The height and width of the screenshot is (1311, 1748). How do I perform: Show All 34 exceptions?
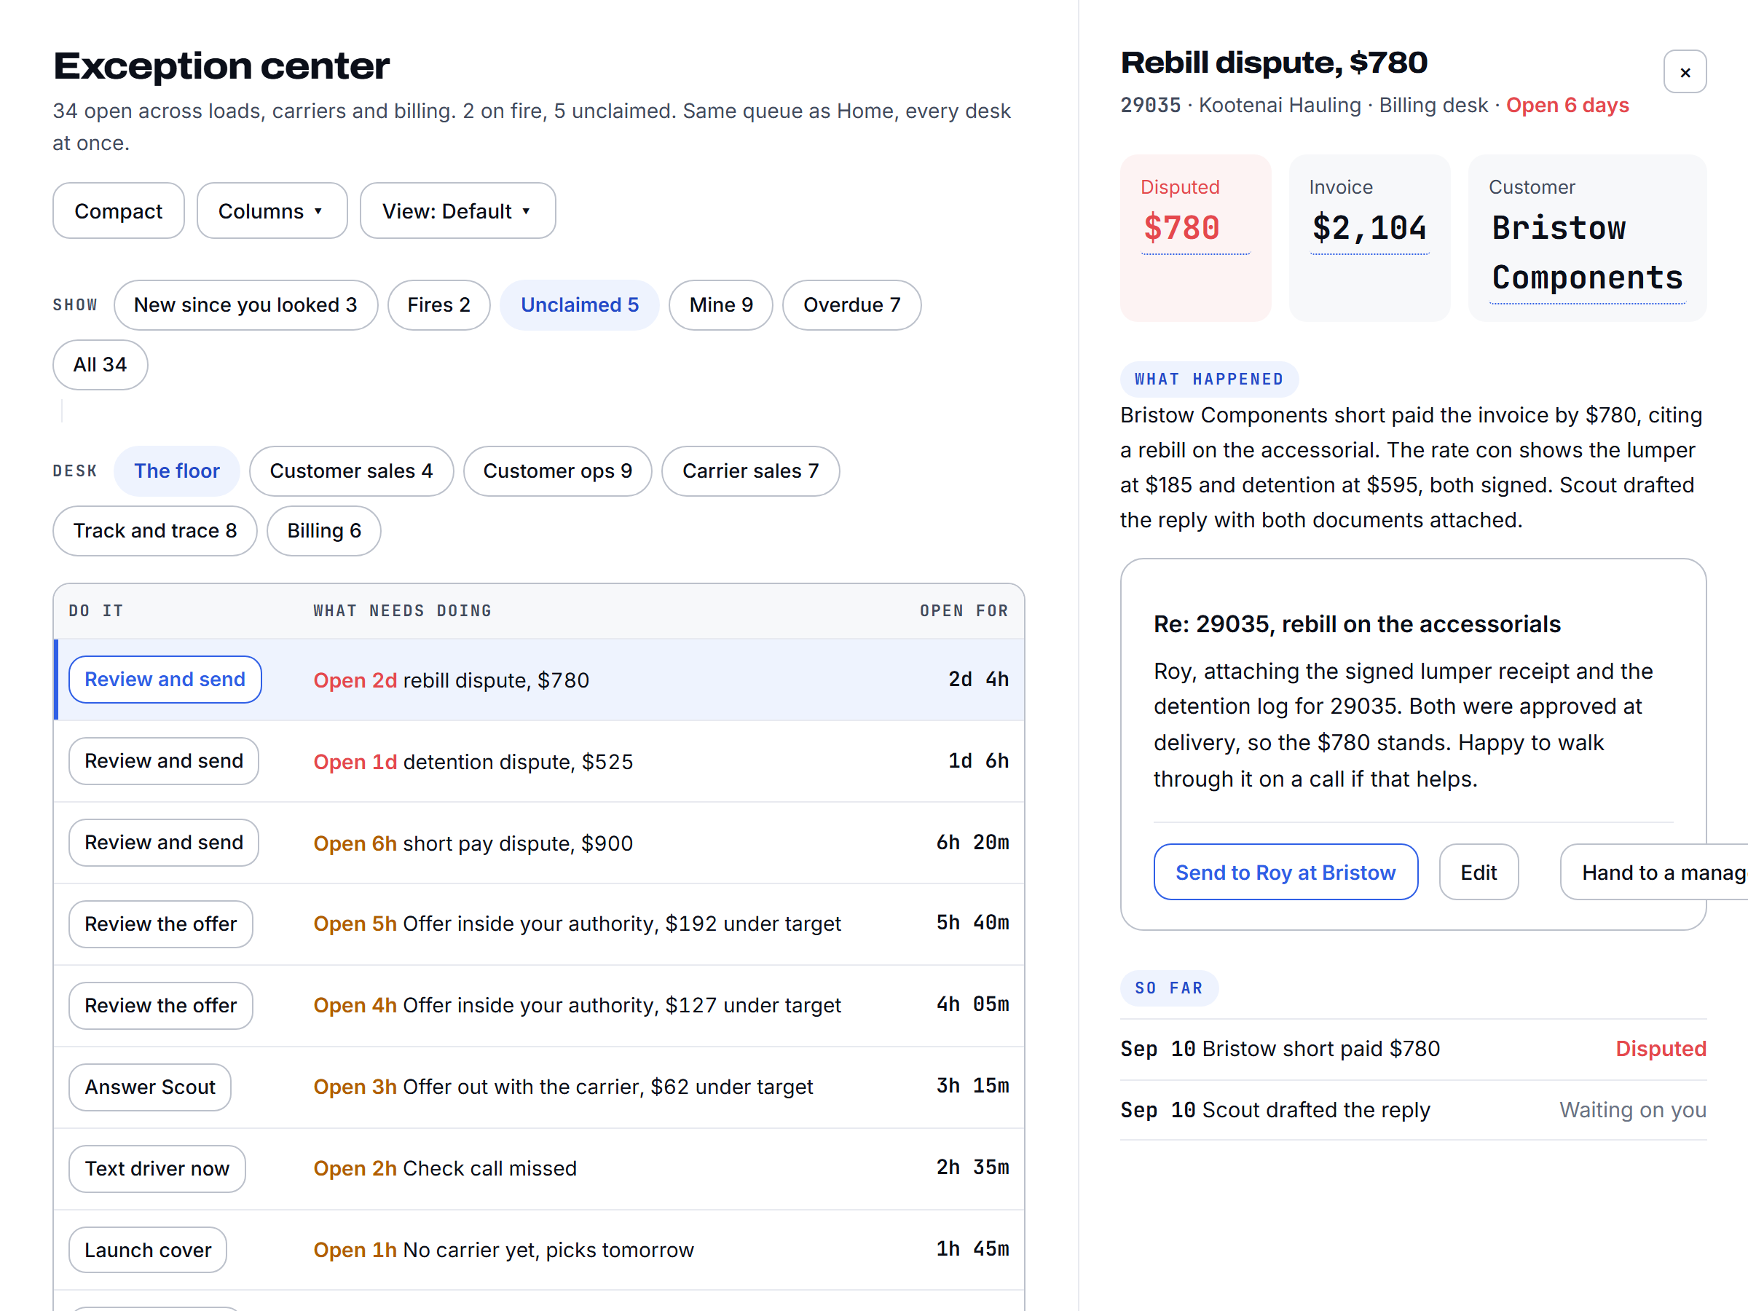(x=101, y=364)
